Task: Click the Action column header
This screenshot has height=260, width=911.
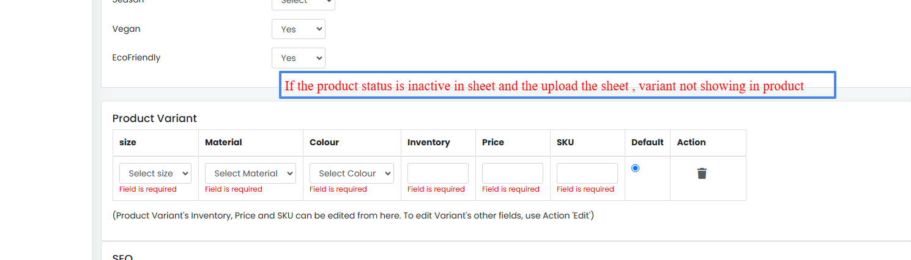Action: pyautogui.click(x=691, y=142)
